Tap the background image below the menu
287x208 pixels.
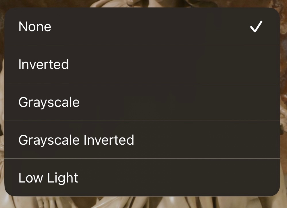point(144,203)
